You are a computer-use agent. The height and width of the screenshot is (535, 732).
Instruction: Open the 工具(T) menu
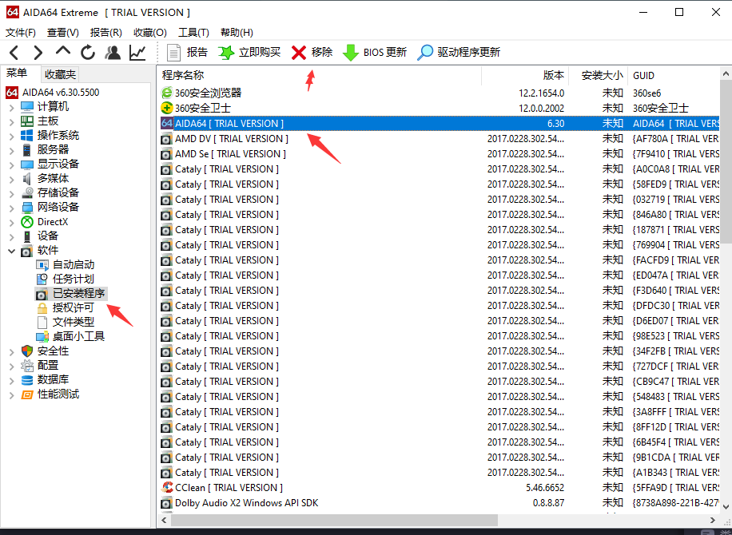pyautogui.click(x=193, y=33)
